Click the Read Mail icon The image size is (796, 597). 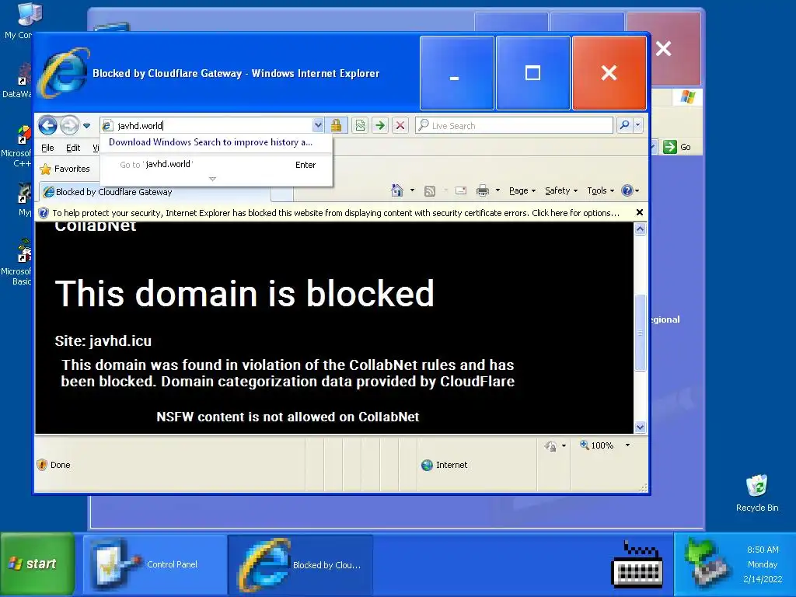(460, 191)
